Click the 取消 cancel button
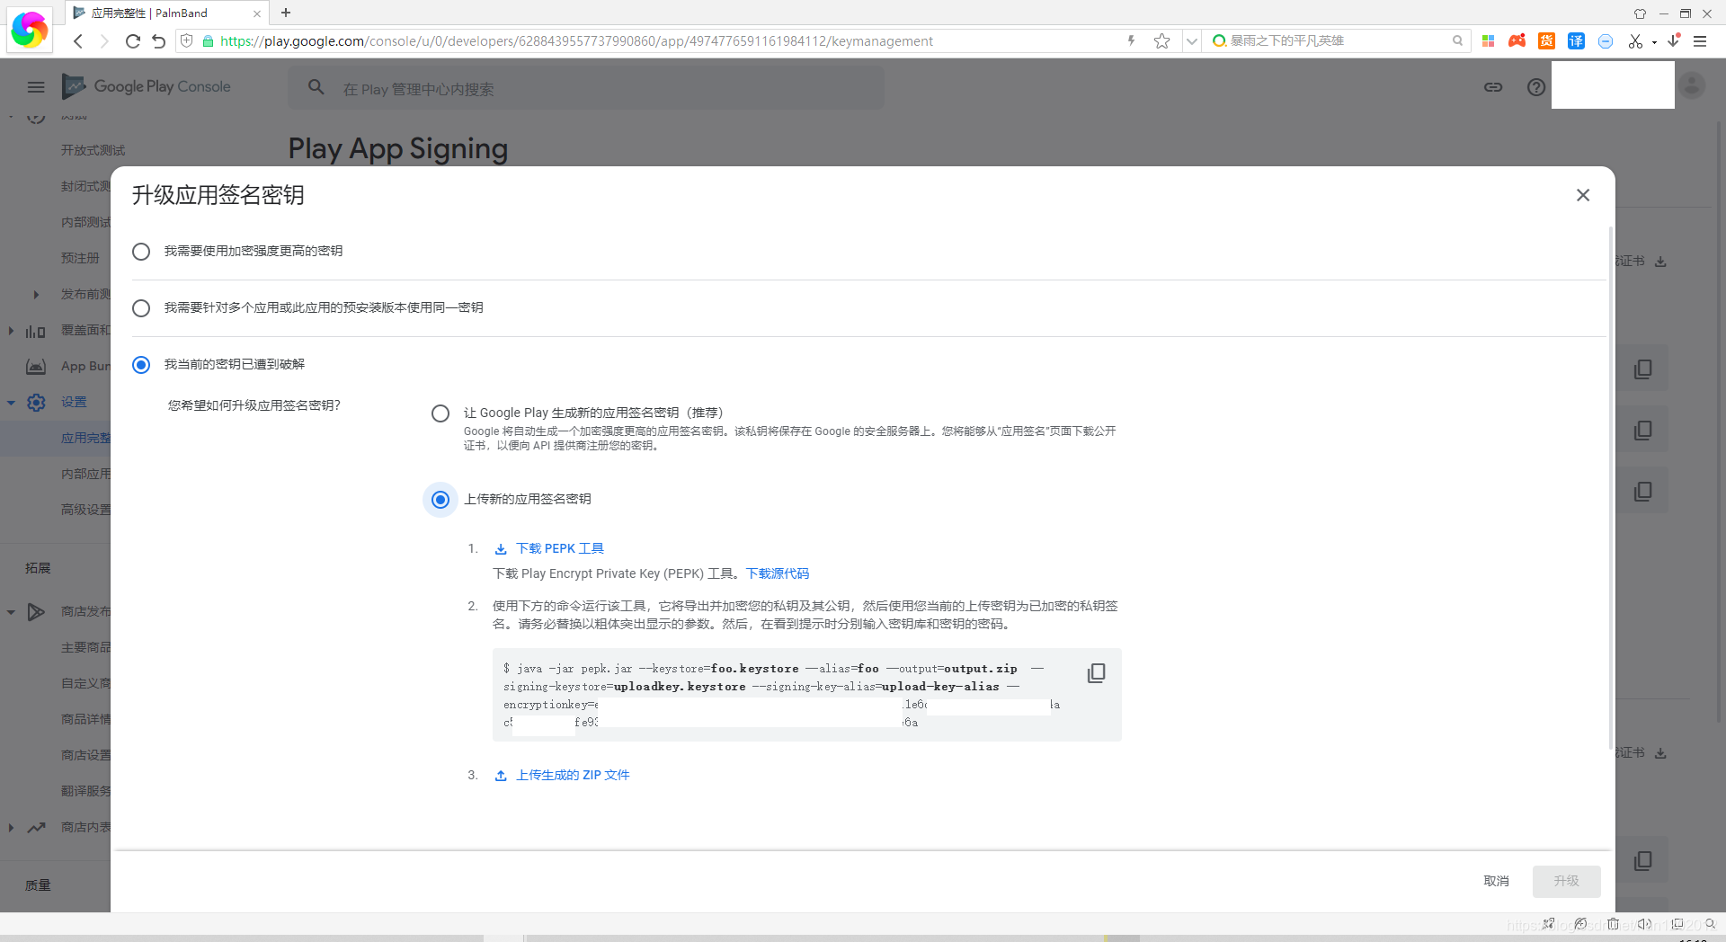 [x=1496, y=881]
